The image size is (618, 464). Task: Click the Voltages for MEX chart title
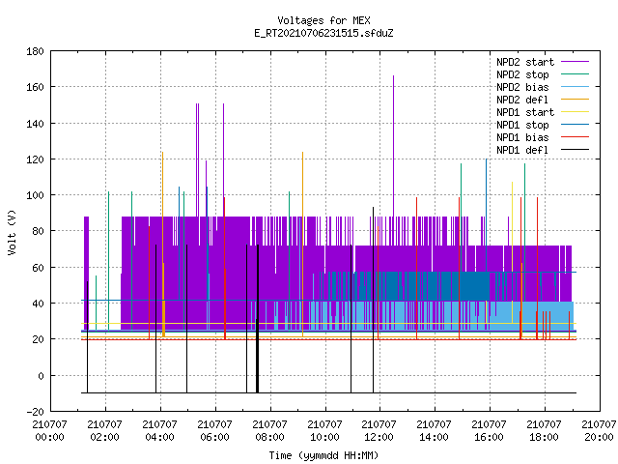pos(324,20)
